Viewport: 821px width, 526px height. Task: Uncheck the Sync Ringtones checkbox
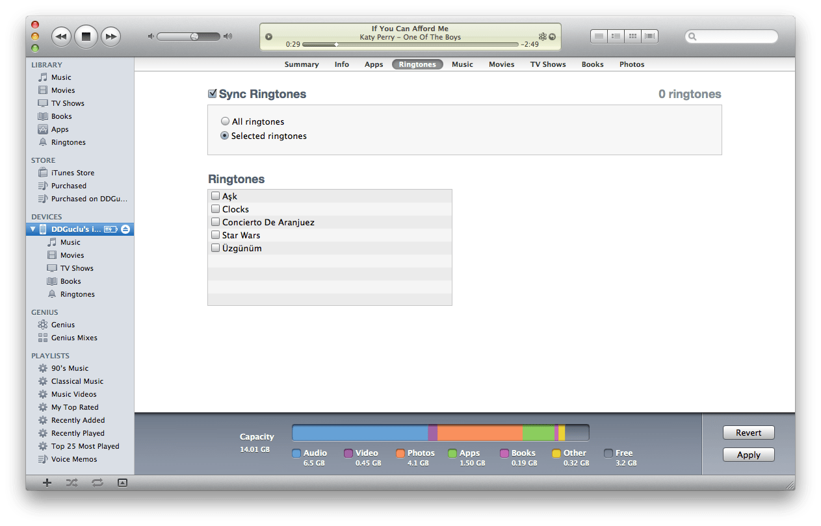212,94
